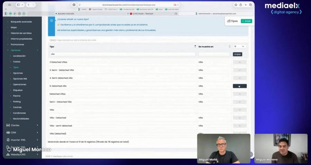Open Piscina in the sidebar
311x165 pixels.
(17, 96)
